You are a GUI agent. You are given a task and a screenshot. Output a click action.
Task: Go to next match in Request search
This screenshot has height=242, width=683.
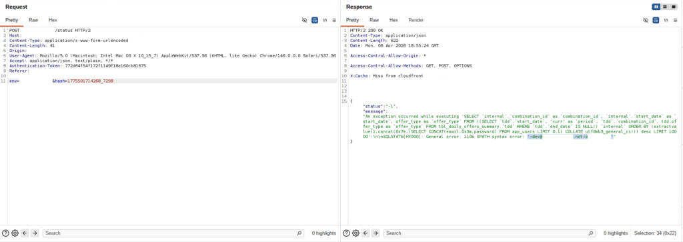pyautogui.click(x=35, y=233)
